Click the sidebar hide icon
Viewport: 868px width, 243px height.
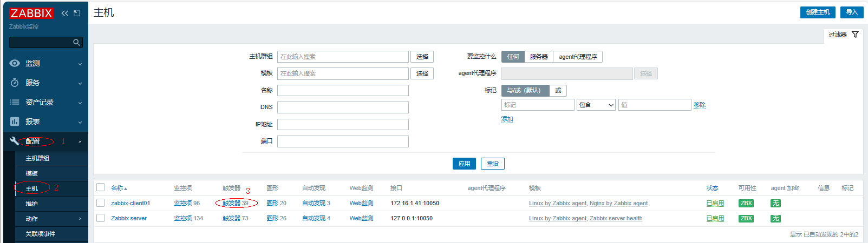click(x=77, y=13)
